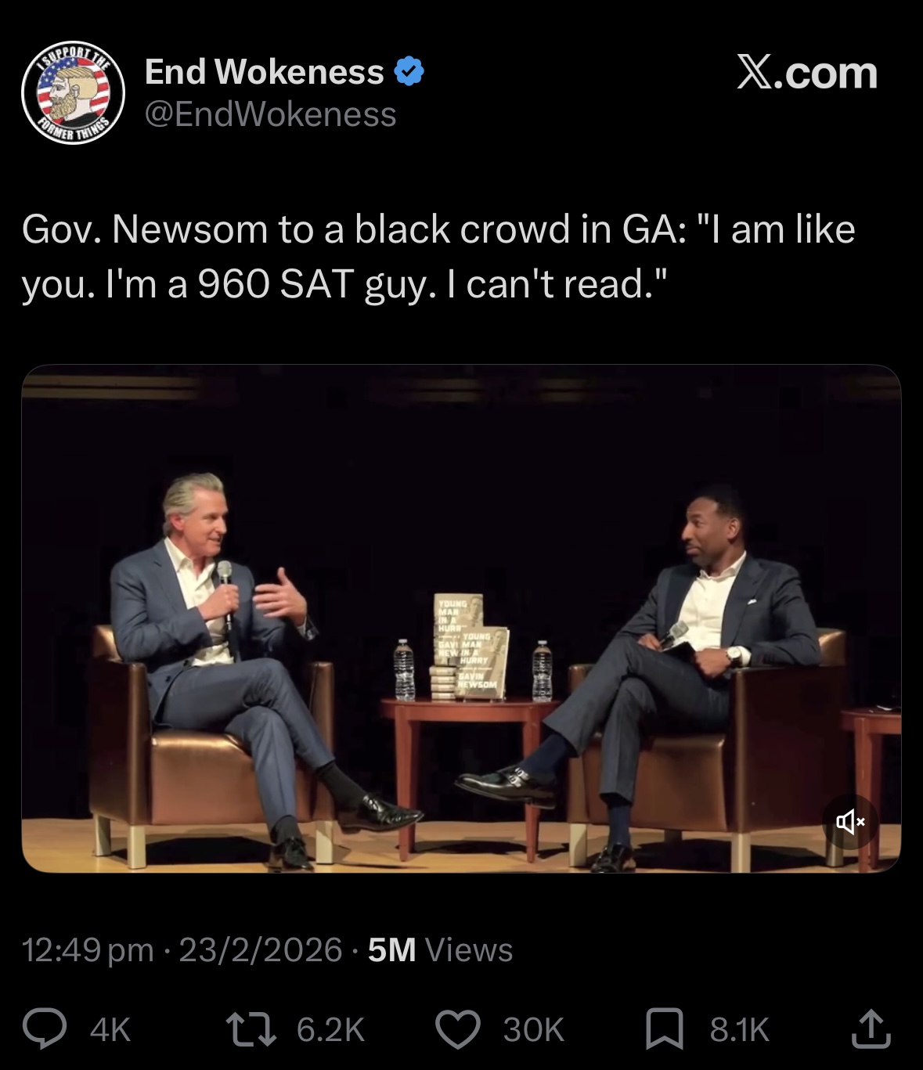
Task: Click the End Wokeness display name
Action: [265, 72]
